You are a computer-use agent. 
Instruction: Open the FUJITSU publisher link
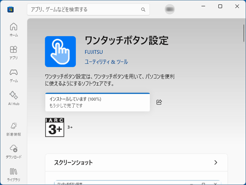click(x=94, y=52)
